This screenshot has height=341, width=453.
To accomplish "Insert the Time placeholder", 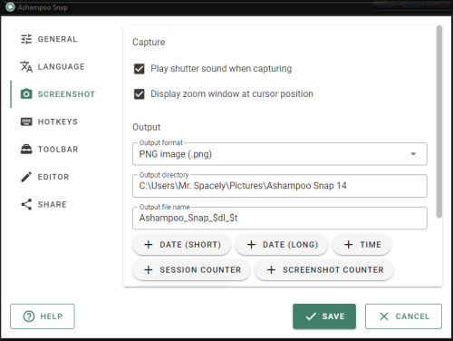I will click(361, 245).
